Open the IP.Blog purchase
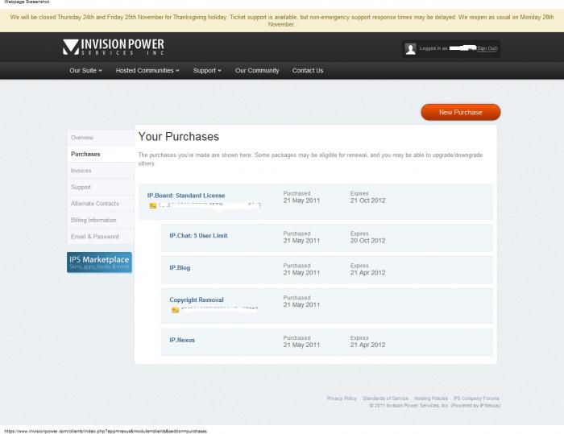 pos(180,267)
